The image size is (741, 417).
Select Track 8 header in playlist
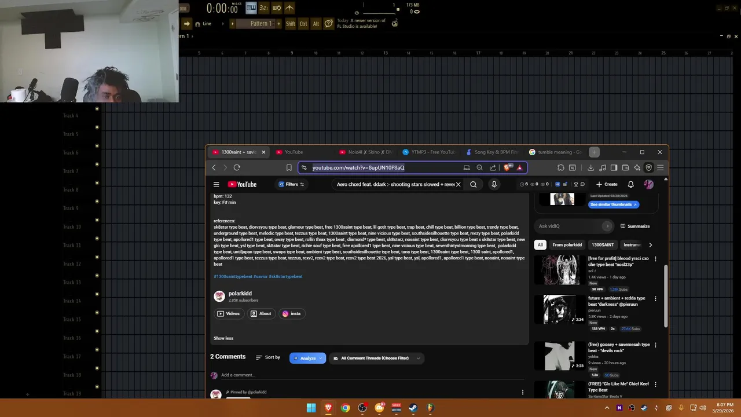pyautogui.click(x=71, y=189)
